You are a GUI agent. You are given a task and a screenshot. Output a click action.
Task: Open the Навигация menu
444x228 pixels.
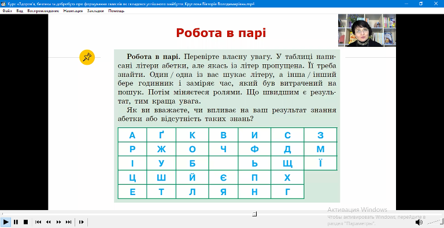click(73, 11)
